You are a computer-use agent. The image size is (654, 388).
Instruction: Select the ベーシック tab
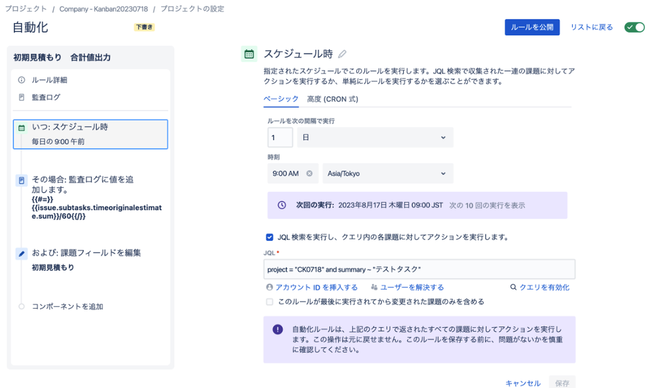point(281,99)
